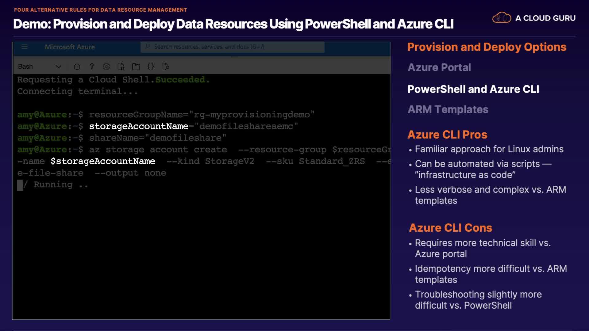Open a new Cloud Shell session
The image size is (589, 331).
click(136, 67)
